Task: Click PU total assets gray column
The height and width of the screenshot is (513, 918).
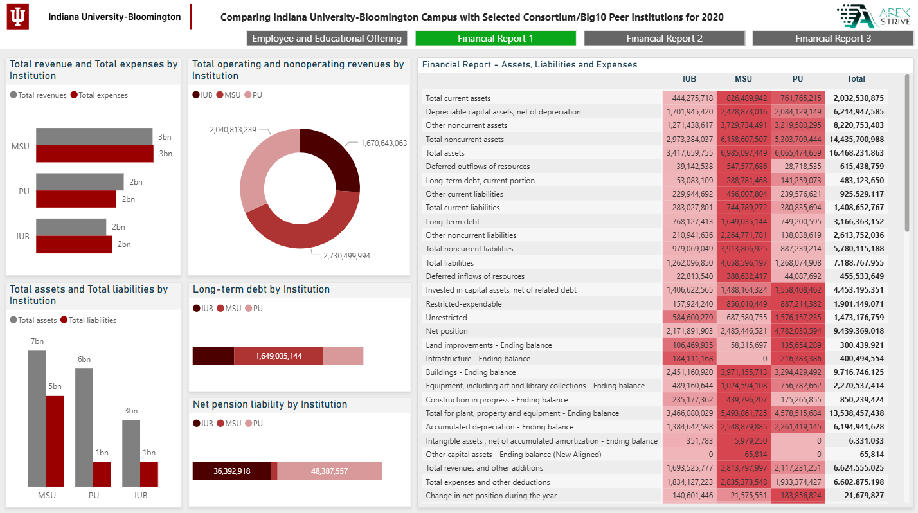Action: pos(84,428)
